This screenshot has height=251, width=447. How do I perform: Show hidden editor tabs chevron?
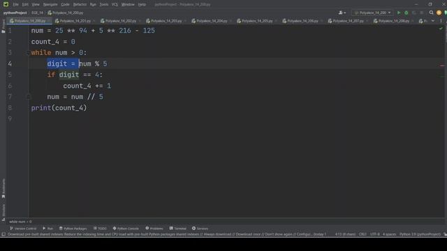click(433, 21)
